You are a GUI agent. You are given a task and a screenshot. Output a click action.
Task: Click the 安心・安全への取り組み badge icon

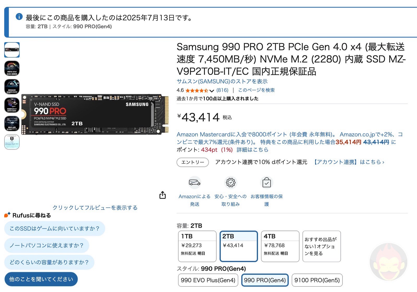point(231,183)
